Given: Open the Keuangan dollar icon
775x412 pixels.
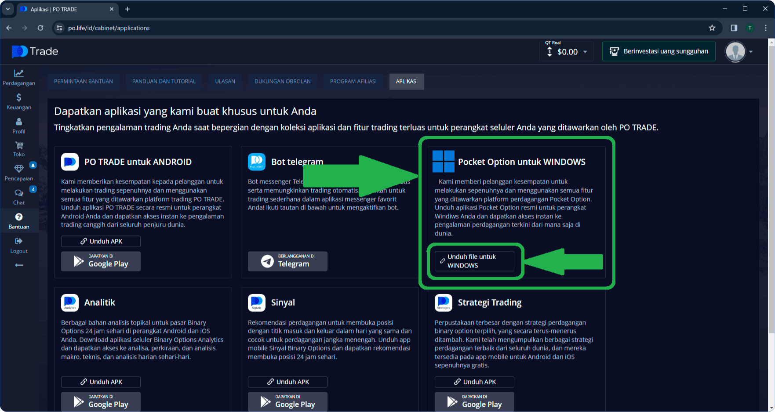Looking at the screenshot, I should coord(19,98).
